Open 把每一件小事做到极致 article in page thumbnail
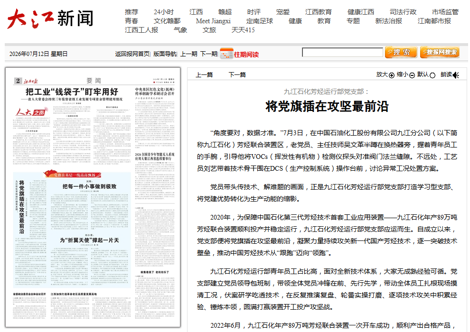The width and height of the screenshot is (470, 332). pyautogui.click(x=89, y=186)
